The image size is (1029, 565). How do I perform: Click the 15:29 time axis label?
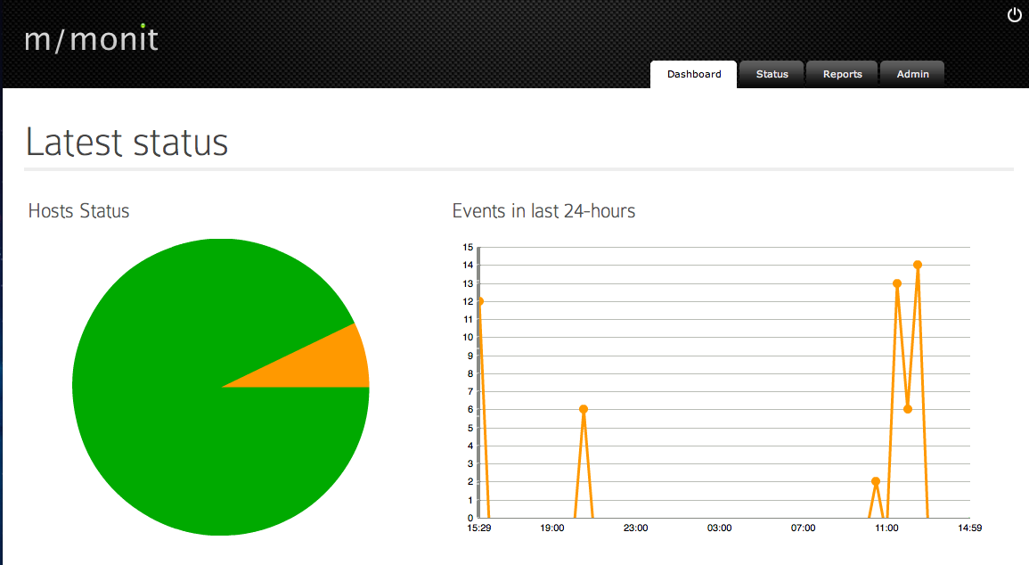click(x=479, y=528)
